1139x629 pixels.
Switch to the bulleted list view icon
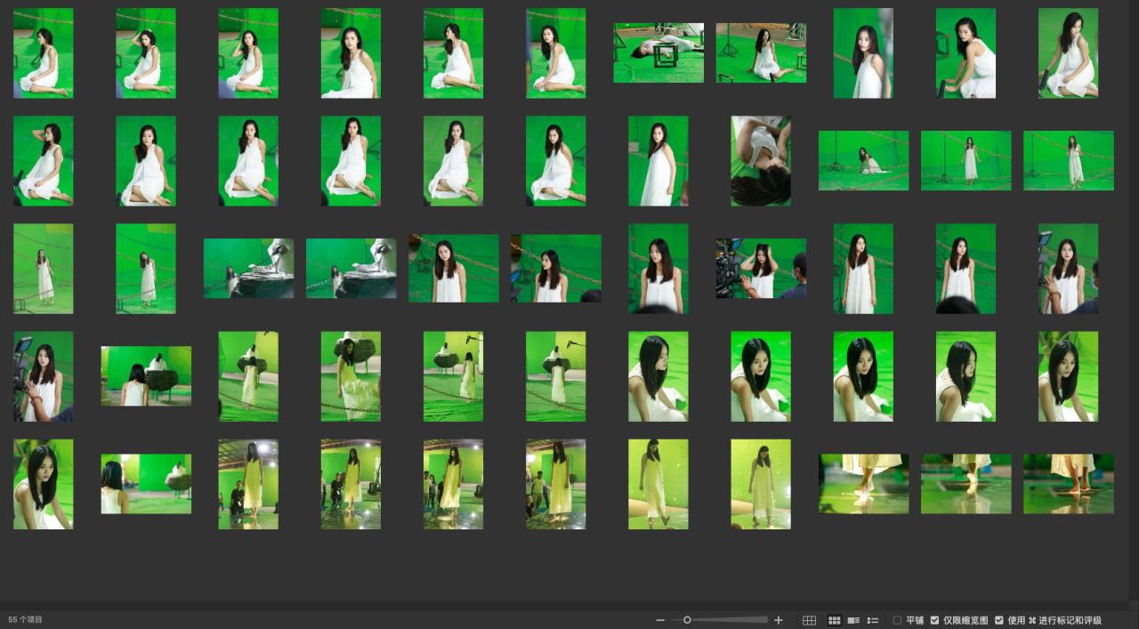873,620
